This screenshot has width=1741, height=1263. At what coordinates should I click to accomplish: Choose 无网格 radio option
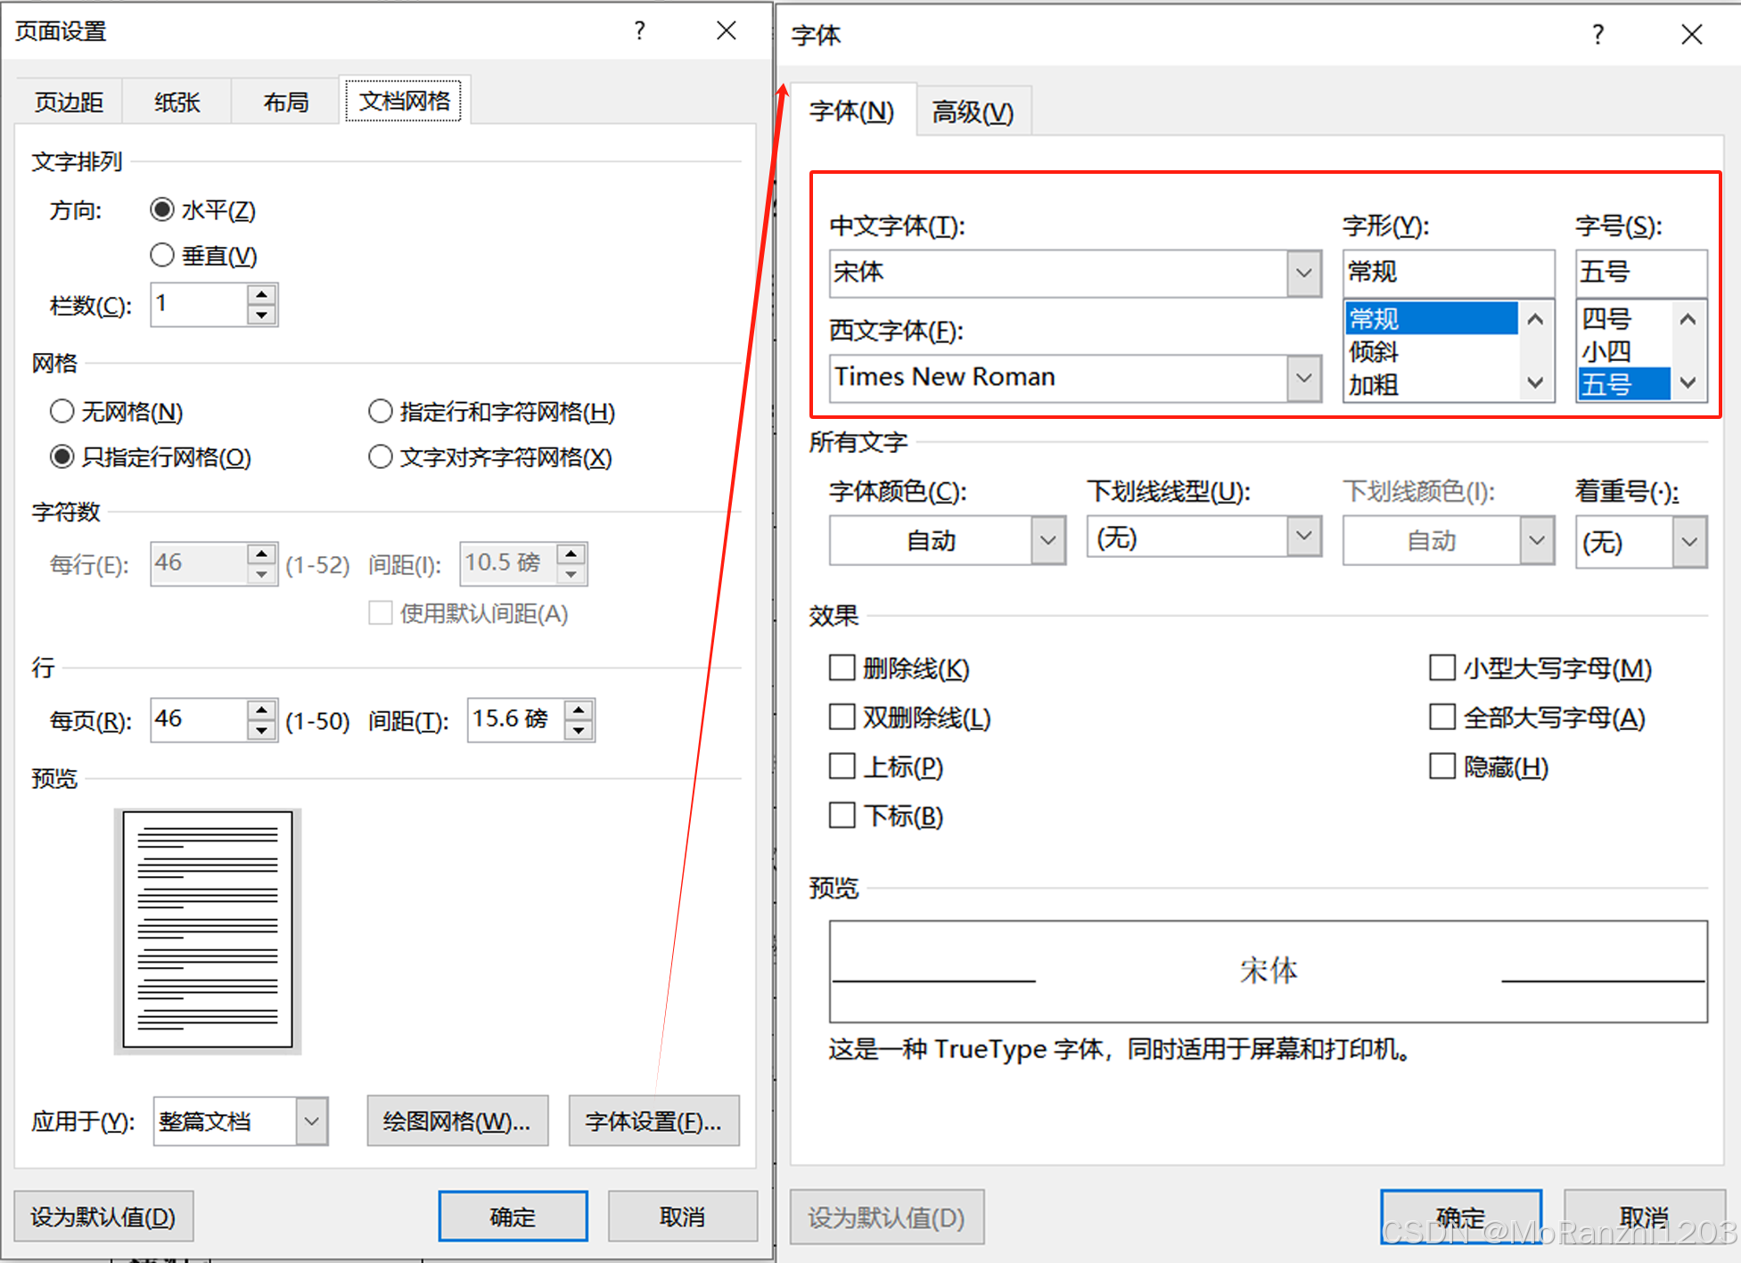(62, 412)
